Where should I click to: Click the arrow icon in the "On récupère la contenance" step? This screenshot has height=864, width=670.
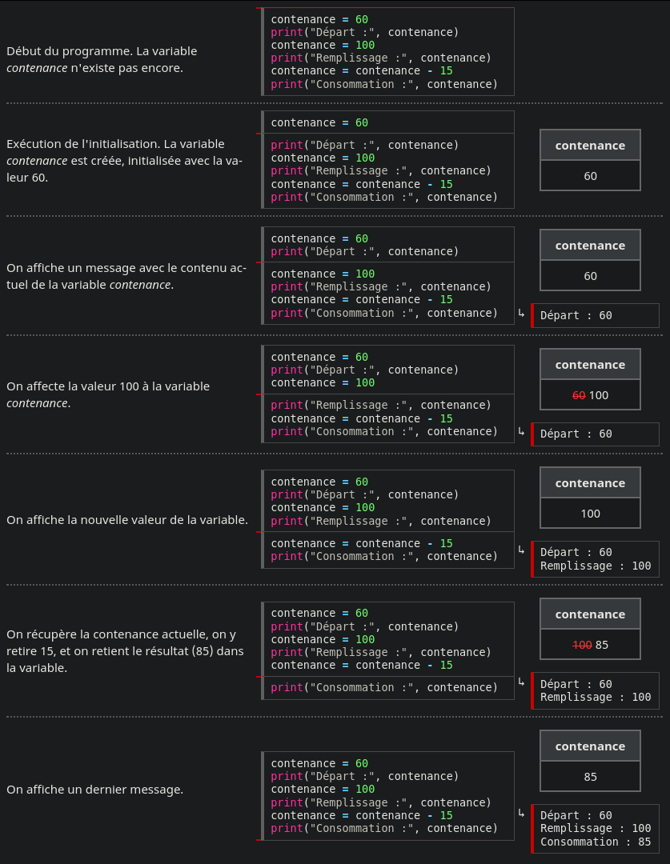521,682
